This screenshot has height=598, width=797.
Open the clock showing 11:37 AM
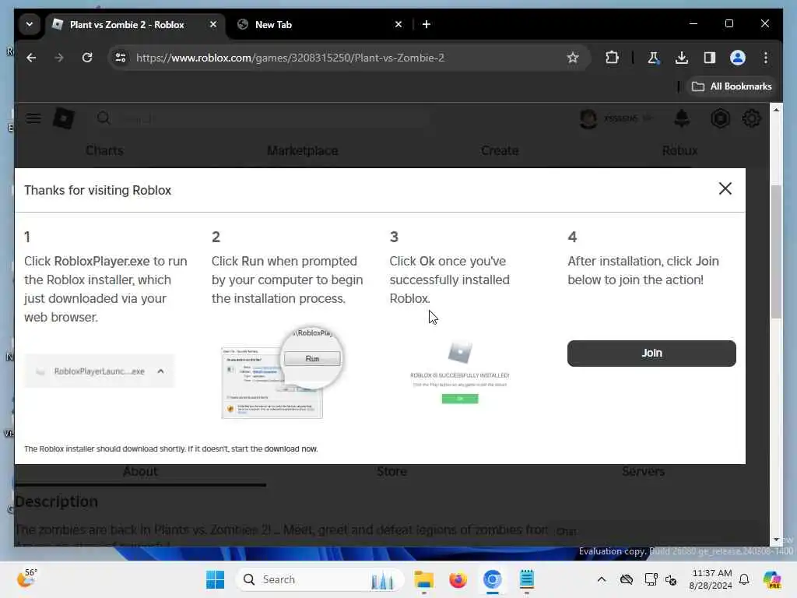711,579
